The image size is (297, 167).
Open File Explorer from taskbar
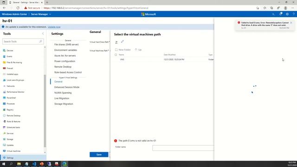click(x=19, y=164)
